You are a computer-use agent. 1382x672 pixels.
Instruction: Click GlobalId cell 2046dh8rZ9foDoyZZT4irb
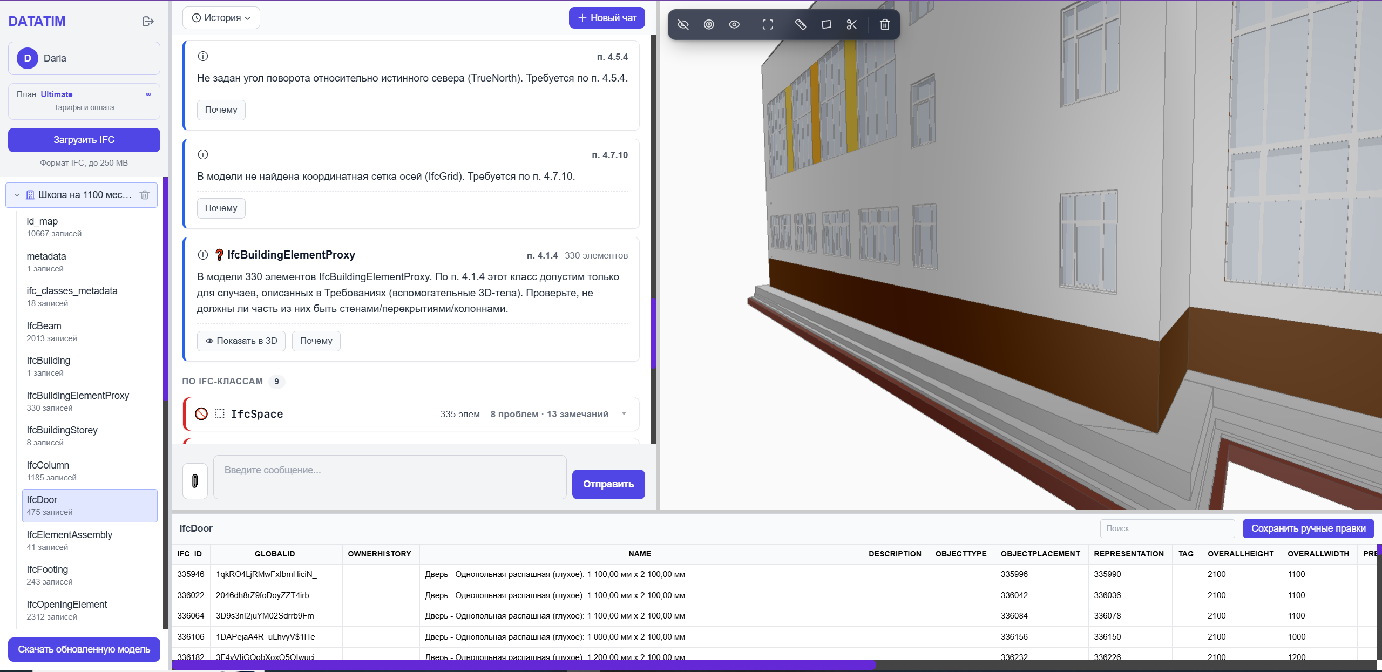point(276,595)
